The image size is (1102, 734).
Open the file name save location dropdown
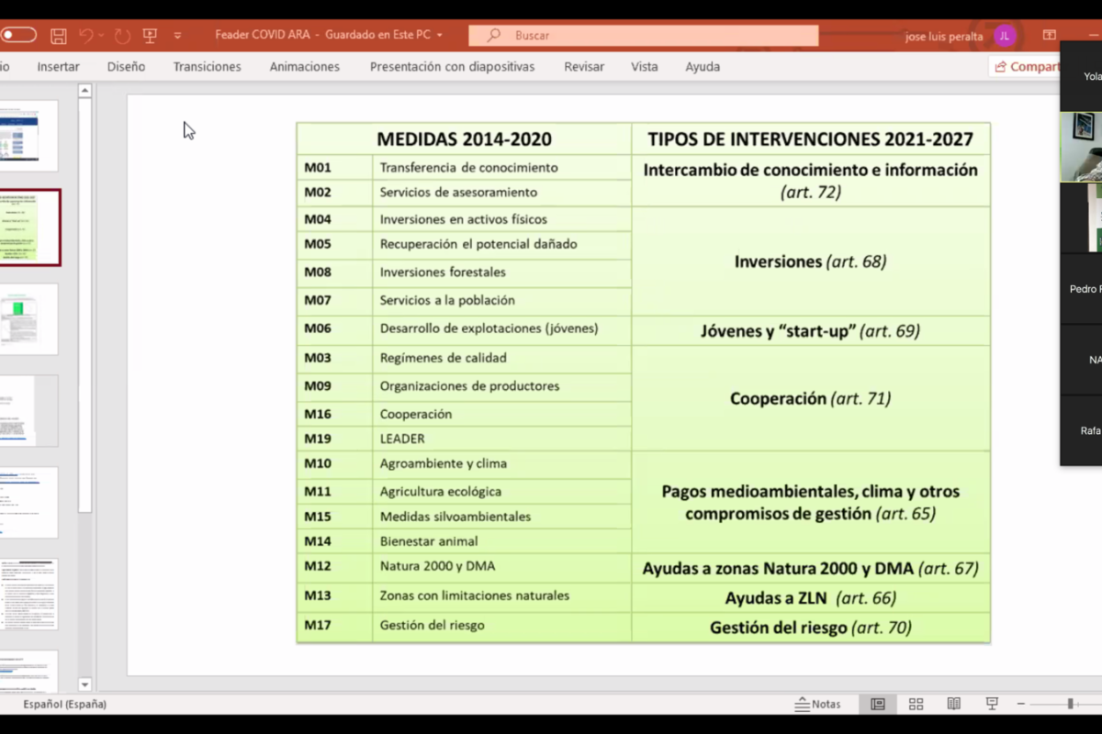coord(440,35)
